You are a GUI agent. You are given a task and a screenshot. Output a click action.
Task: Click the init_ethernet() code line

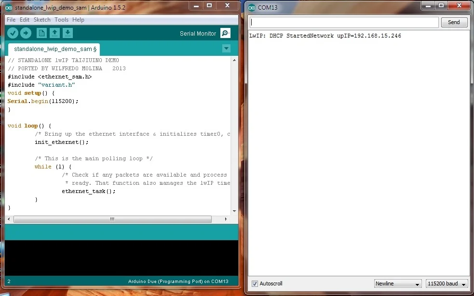tap(62, 142)
